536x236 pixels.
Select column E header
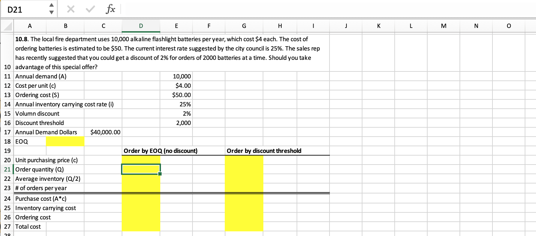point(176,26)
